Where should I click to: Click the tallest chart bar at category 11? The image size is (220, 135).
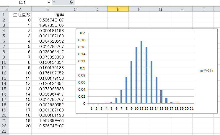coord(141,72)
